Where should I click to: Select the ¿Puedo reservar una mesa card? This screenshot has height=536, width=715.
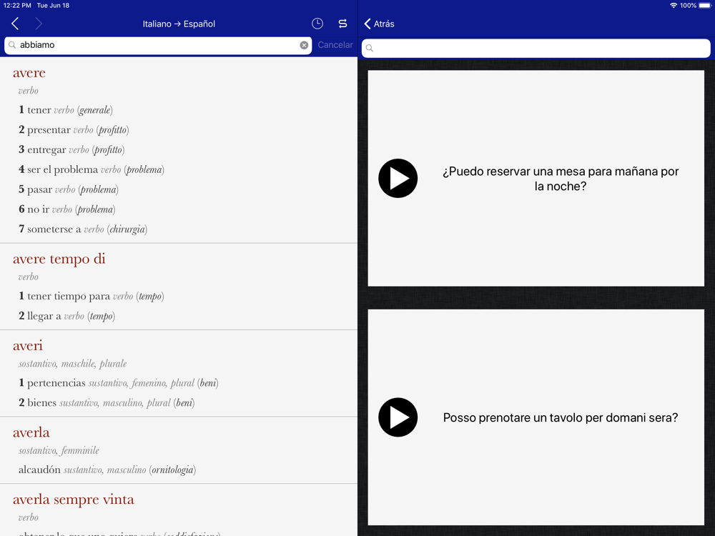click(x=536, y=178)
